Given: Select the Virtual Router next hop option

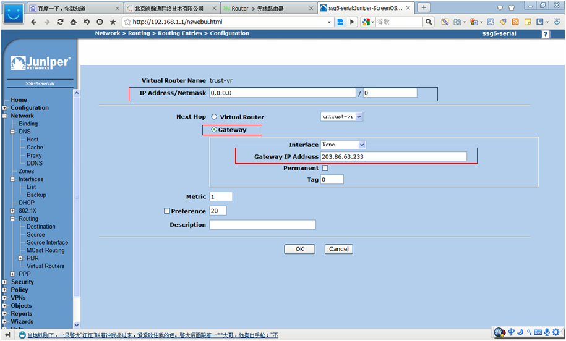Looking at the screenshot, I should tap(214, 117).
